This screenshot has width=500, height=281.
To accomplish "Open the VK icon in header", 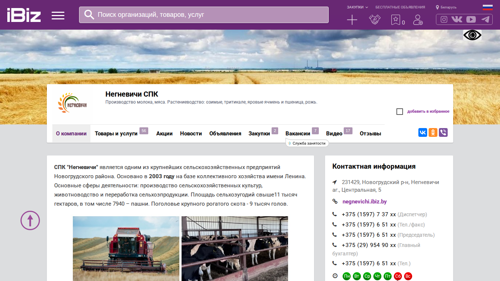I will point(457,19).
